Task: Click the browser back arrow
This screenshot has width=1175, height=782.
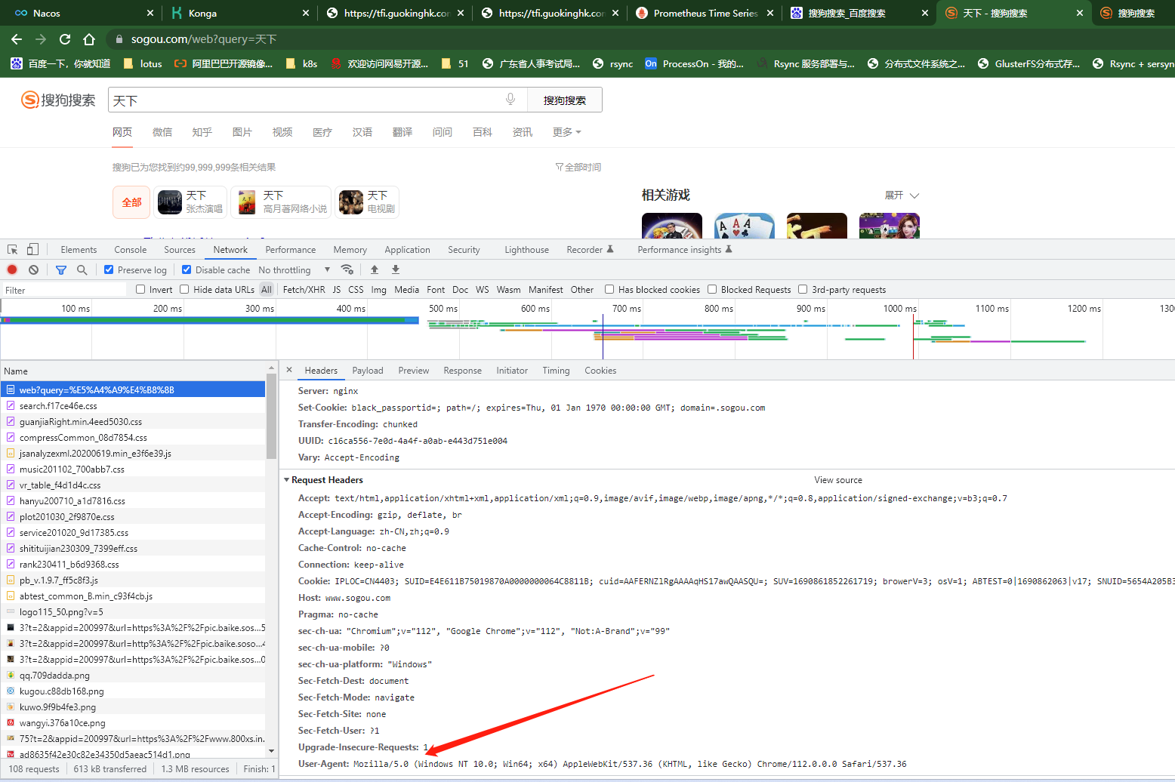Action: [x=17, y=39]
